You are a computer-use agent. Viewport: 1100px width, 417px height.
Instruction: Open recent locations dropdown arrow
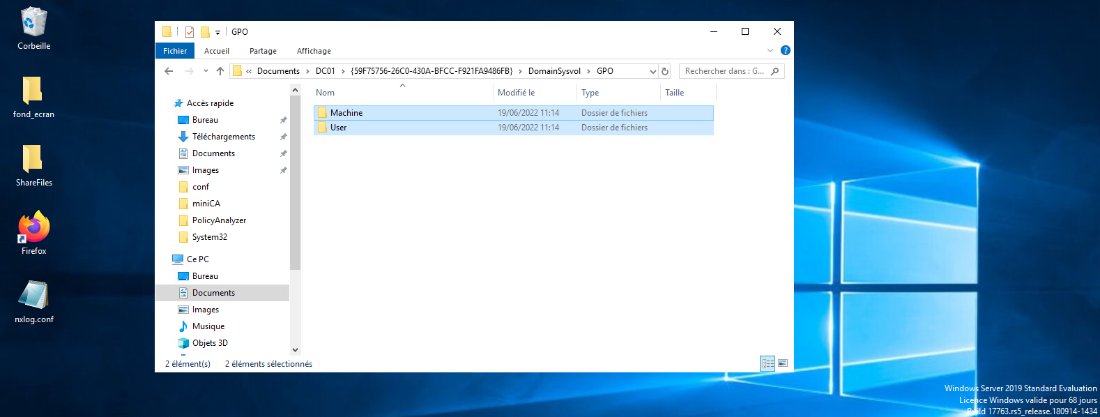click(206, 71)
